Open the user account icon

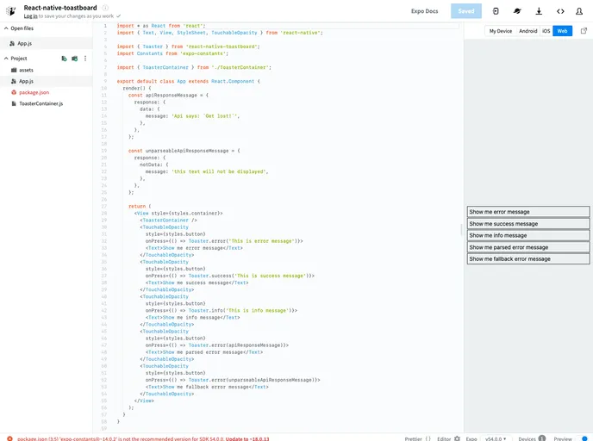point(579,11)
